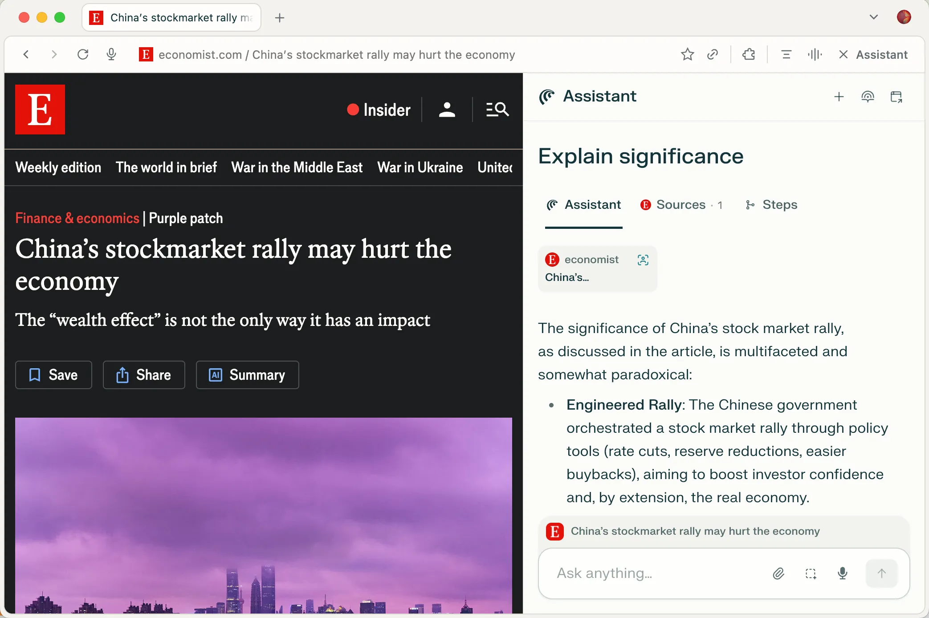The image size is (929, 618).
Task: Click the Save article button
Action: [x=53, y=375]
